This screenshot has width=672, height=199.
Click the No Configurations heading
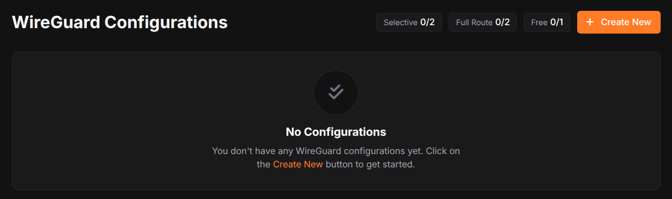336,132
